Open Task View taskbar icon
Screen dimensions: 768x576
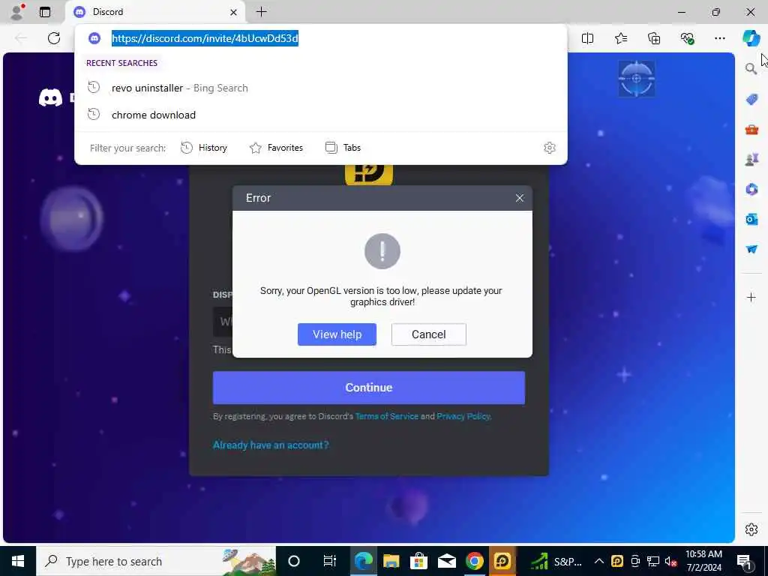(x=330, y=561)
